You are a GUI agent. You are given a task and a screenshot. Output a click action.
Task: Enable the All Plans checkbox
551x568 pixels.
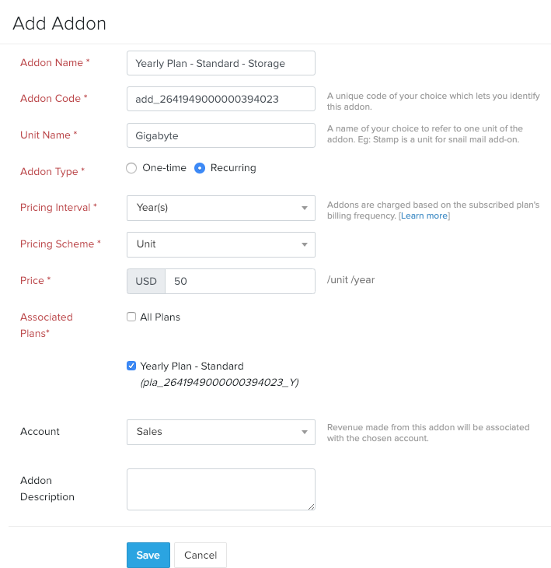coord(131,317)
